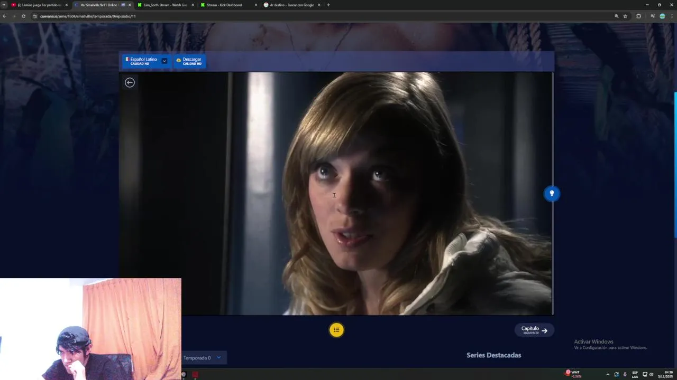The height and width of the screenshot is (380, 677).
Task: Click the back arrow circle in player
Action: pyautogui.click(x=130, y=82)
